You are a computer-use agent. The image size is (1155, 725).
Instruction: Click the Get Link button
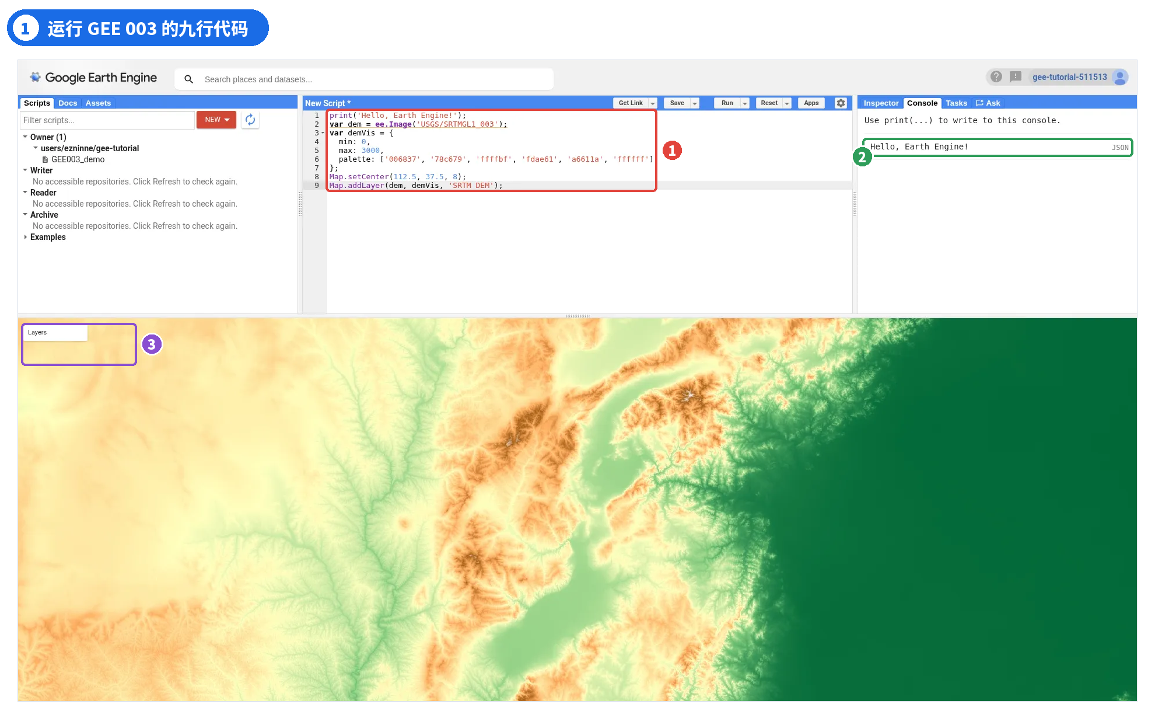click(631, 103)
